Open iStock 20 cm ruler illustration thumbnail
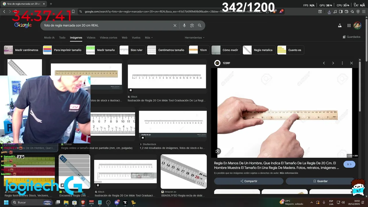 click(167, 76)
